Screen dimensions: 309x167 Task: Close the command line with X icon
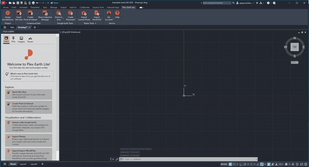pyautogui.click(x=113, y=159)
